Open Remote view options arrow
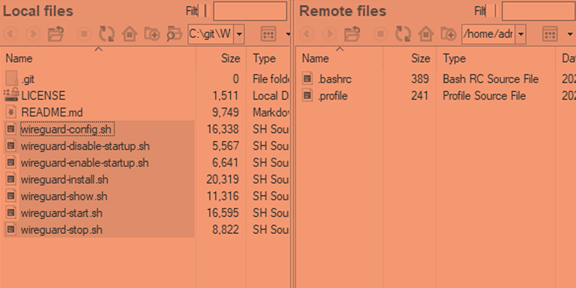 570,35
